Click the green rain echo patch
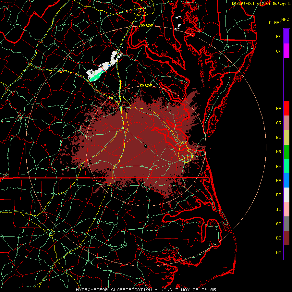Viewport: 292px width, 292px height. point(96,77)
